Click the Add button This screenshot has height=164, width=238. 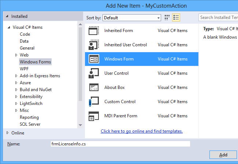(223, 155)
